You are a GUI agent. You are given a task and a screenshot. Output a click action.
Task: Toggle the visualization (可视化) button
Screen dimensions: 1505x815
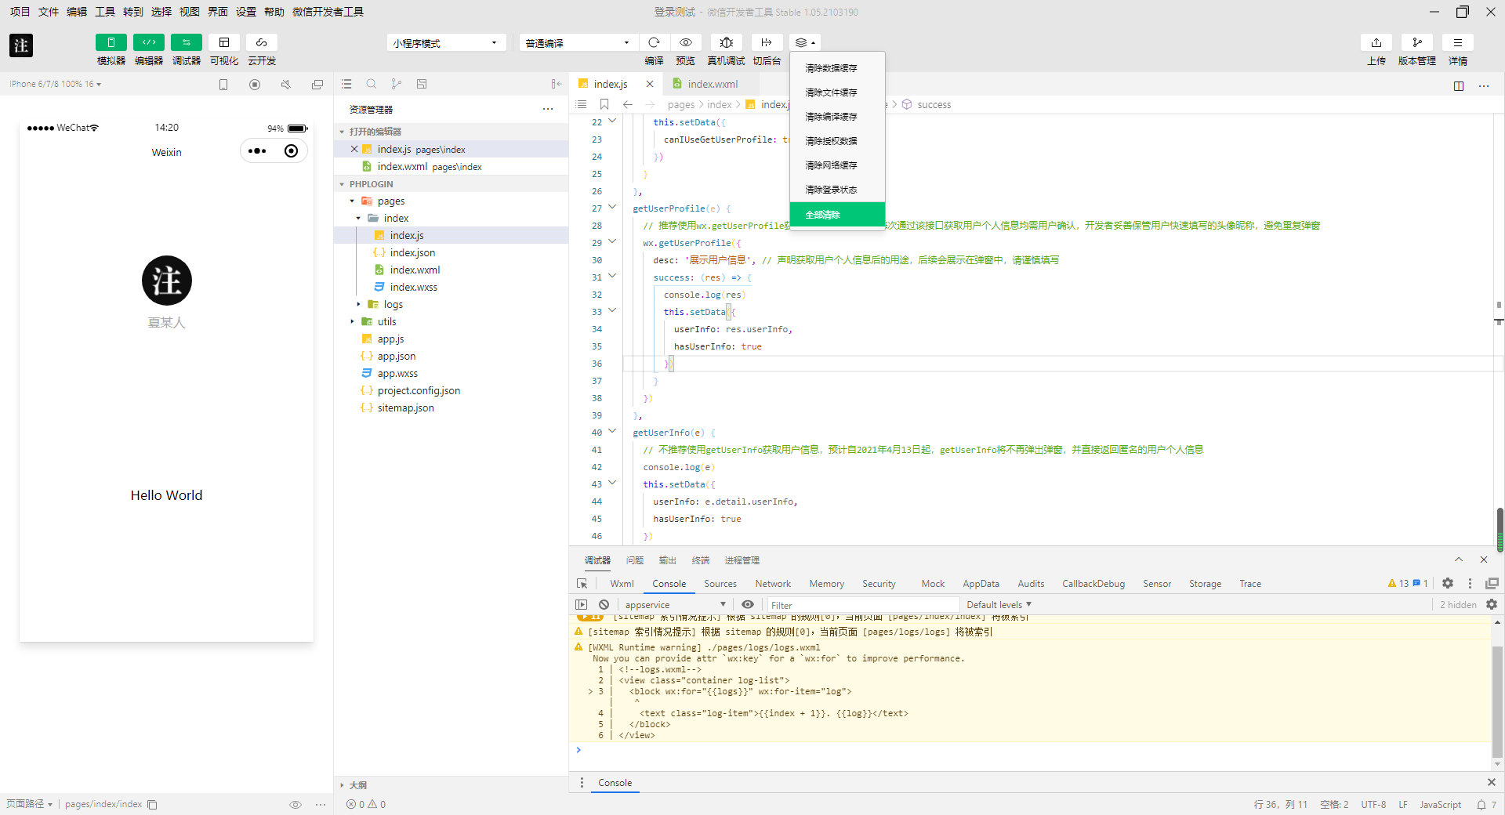[223, 42]
